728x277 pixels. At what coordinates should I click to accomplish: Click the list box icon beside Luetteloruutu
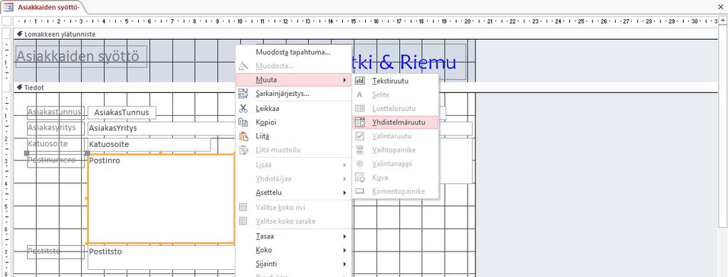tap(360, 109)
